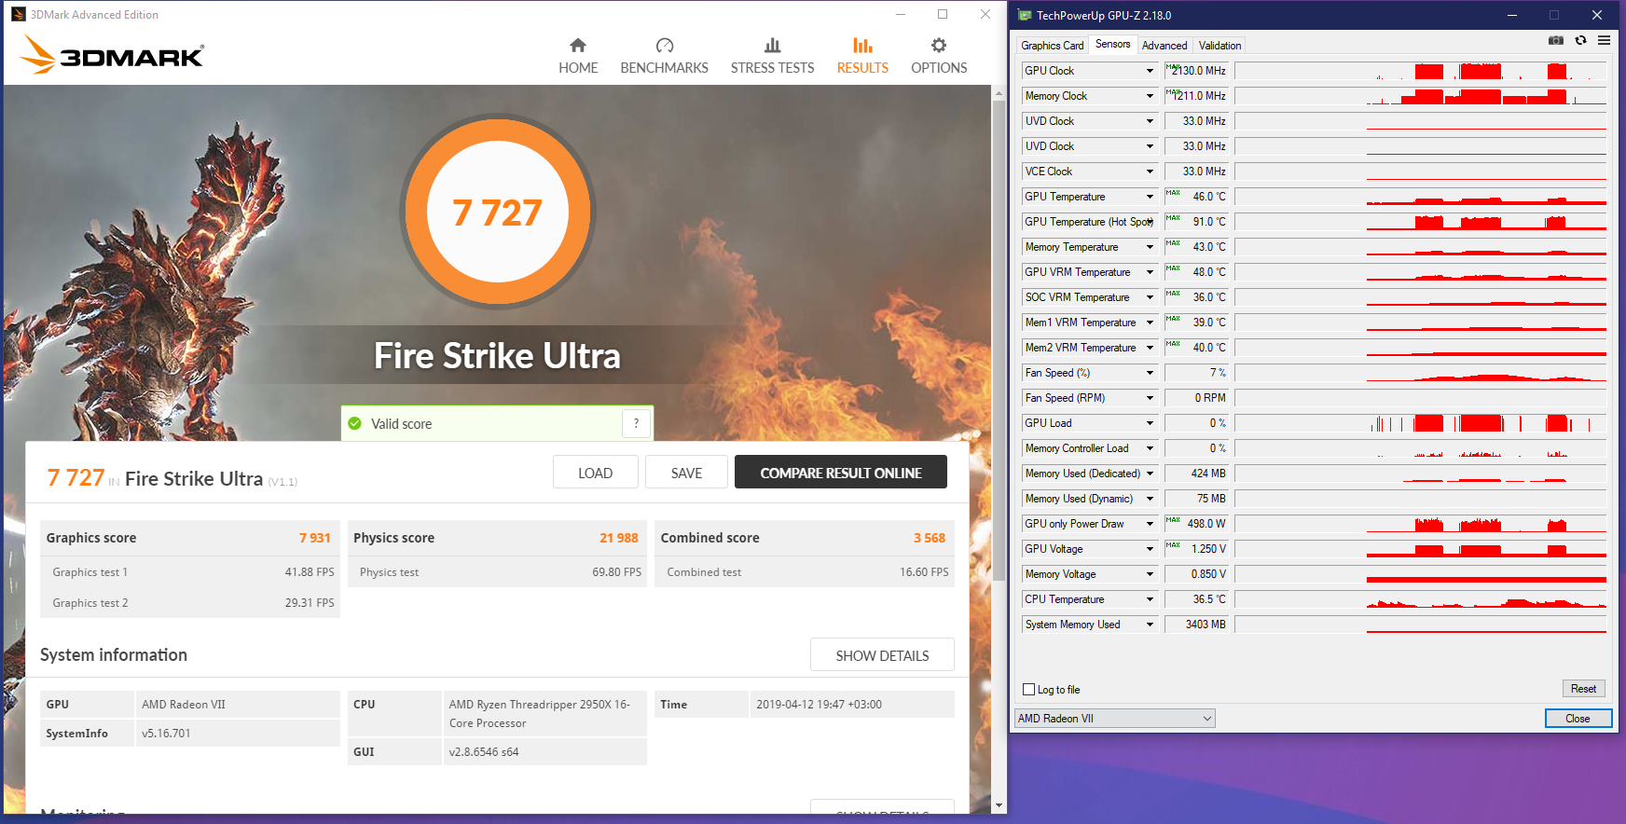Open the GPU Clock sensor dropdown
Screen dimensions: 1626x824
coord(1150,71)
